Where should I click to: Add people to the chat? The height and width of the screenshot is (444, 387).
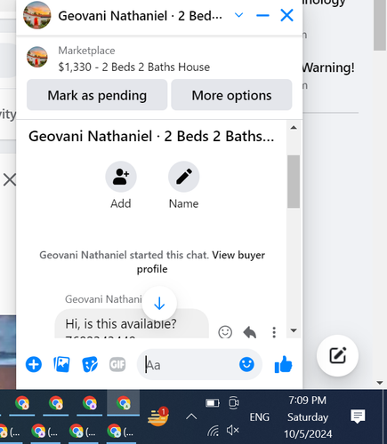coord(121,177)
